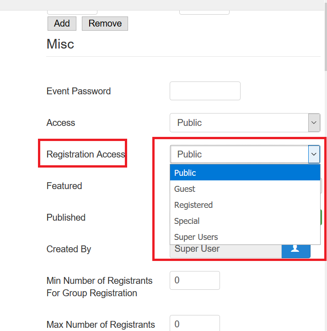Pick the highlighted Public option
This screenshot has width=327, height=331.
(x=245, y=173)
